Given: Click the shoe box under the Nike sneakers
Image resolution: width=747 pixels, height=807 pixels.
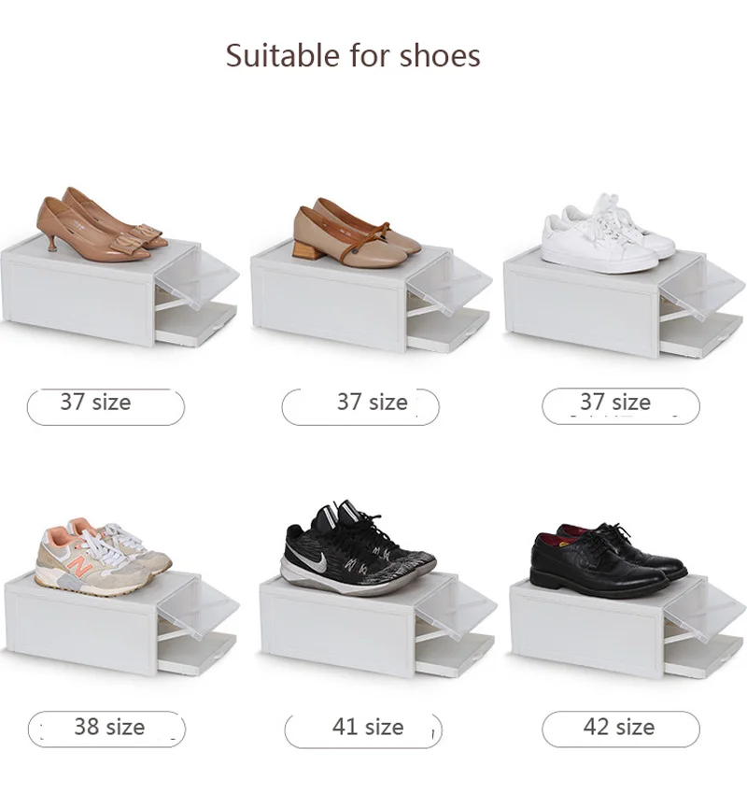Looking at the screenshot, I should [378, 626].
